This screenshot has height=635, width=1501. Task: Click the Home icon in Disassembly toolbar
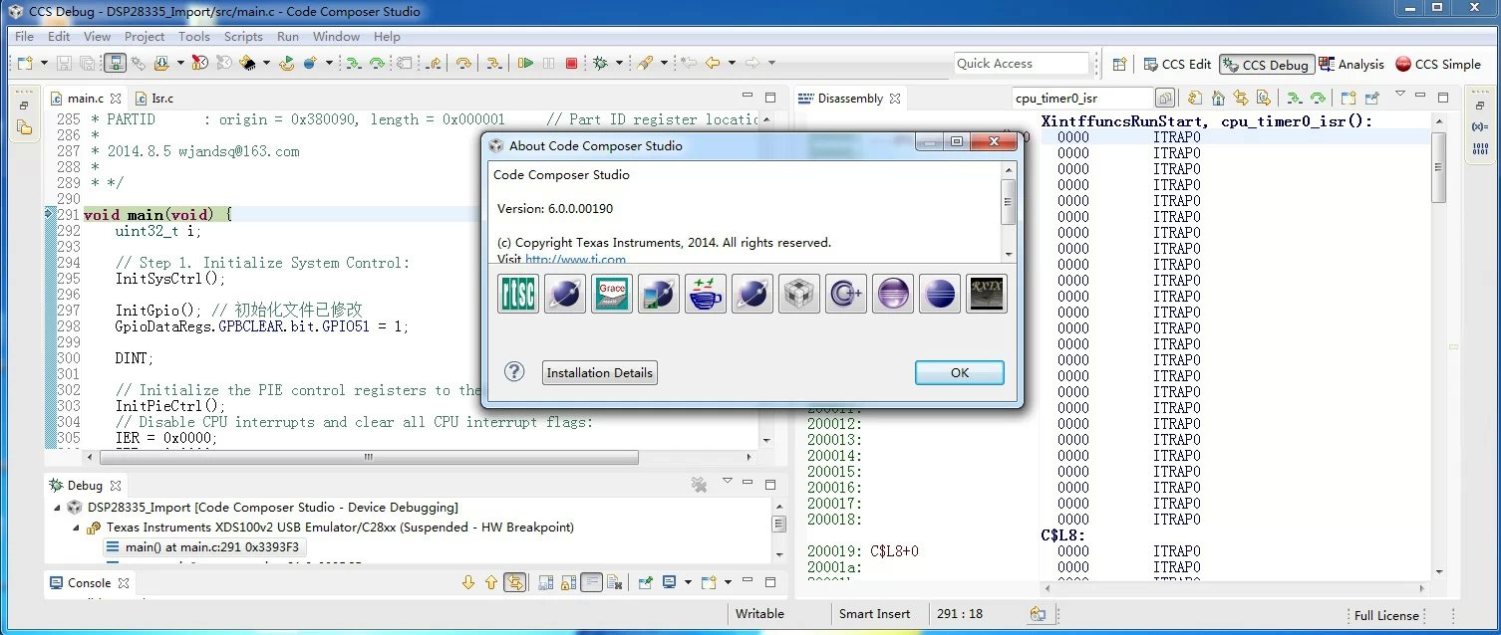click(1218, 98)
